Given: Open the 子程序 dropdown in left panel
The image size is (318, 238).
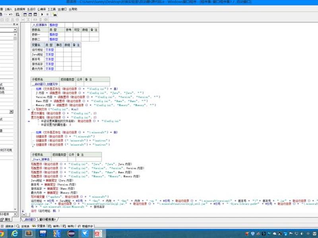Looking at the screenshot, I should tap(15, 214).
